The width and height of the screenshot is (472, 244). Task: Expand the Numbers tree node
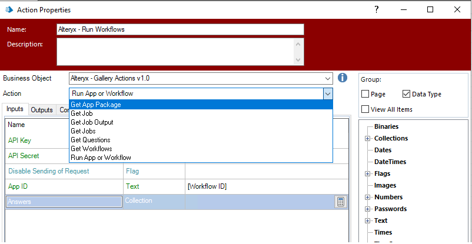click(368, 198)
